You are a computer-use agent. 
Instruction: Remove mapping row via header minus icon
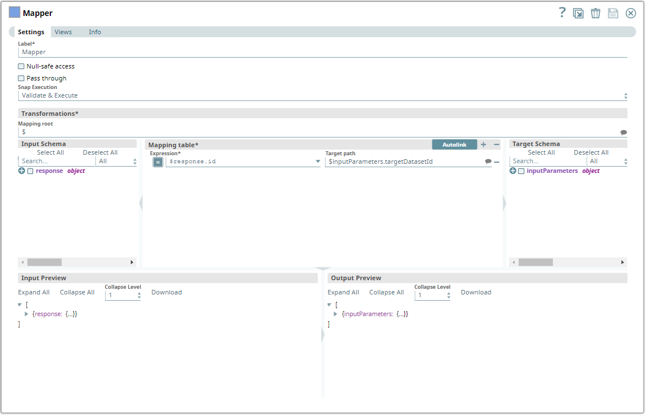pos(496,144)
